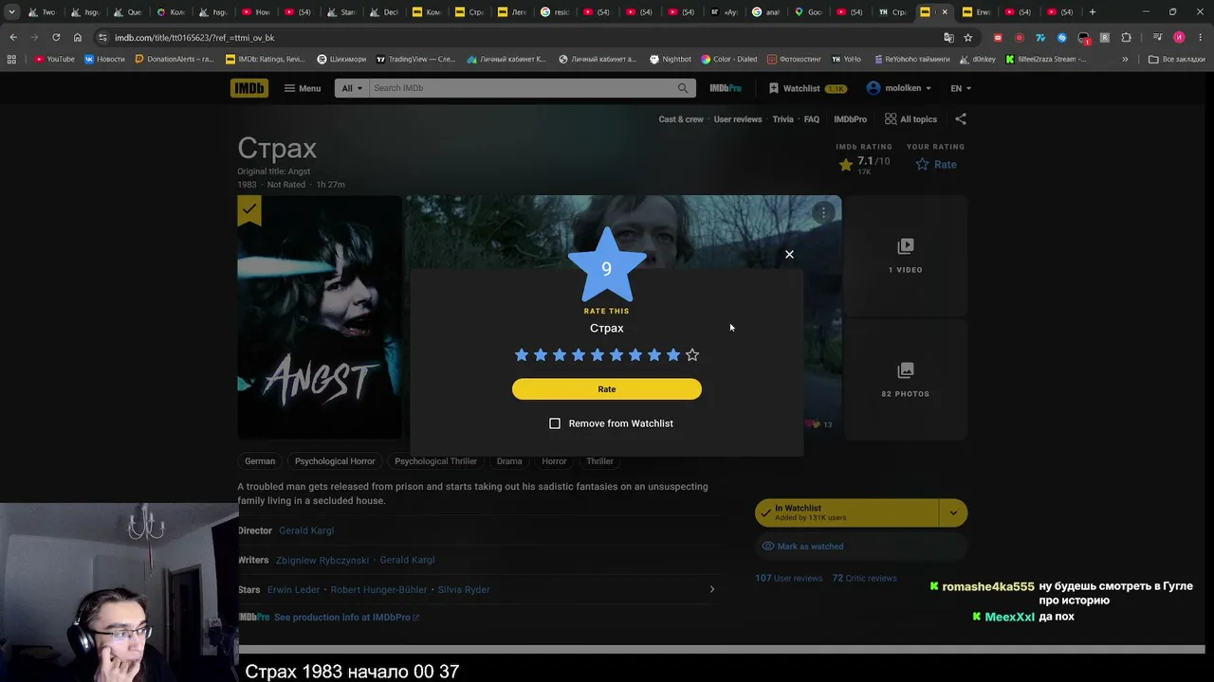Open writer Zbigniew Rybczynski's page
1214x682 pixels.
[x=322, y=560]
